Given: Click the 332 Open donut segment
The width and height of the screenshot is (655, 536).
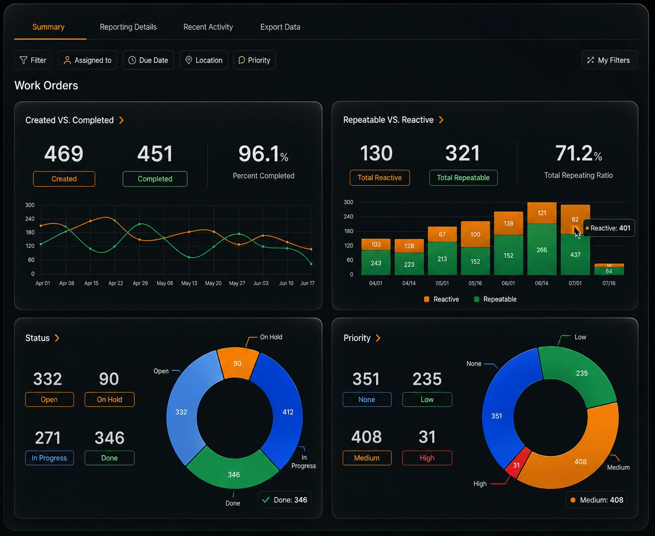Looking at the screenshot, I should click(x=181, y=412).
